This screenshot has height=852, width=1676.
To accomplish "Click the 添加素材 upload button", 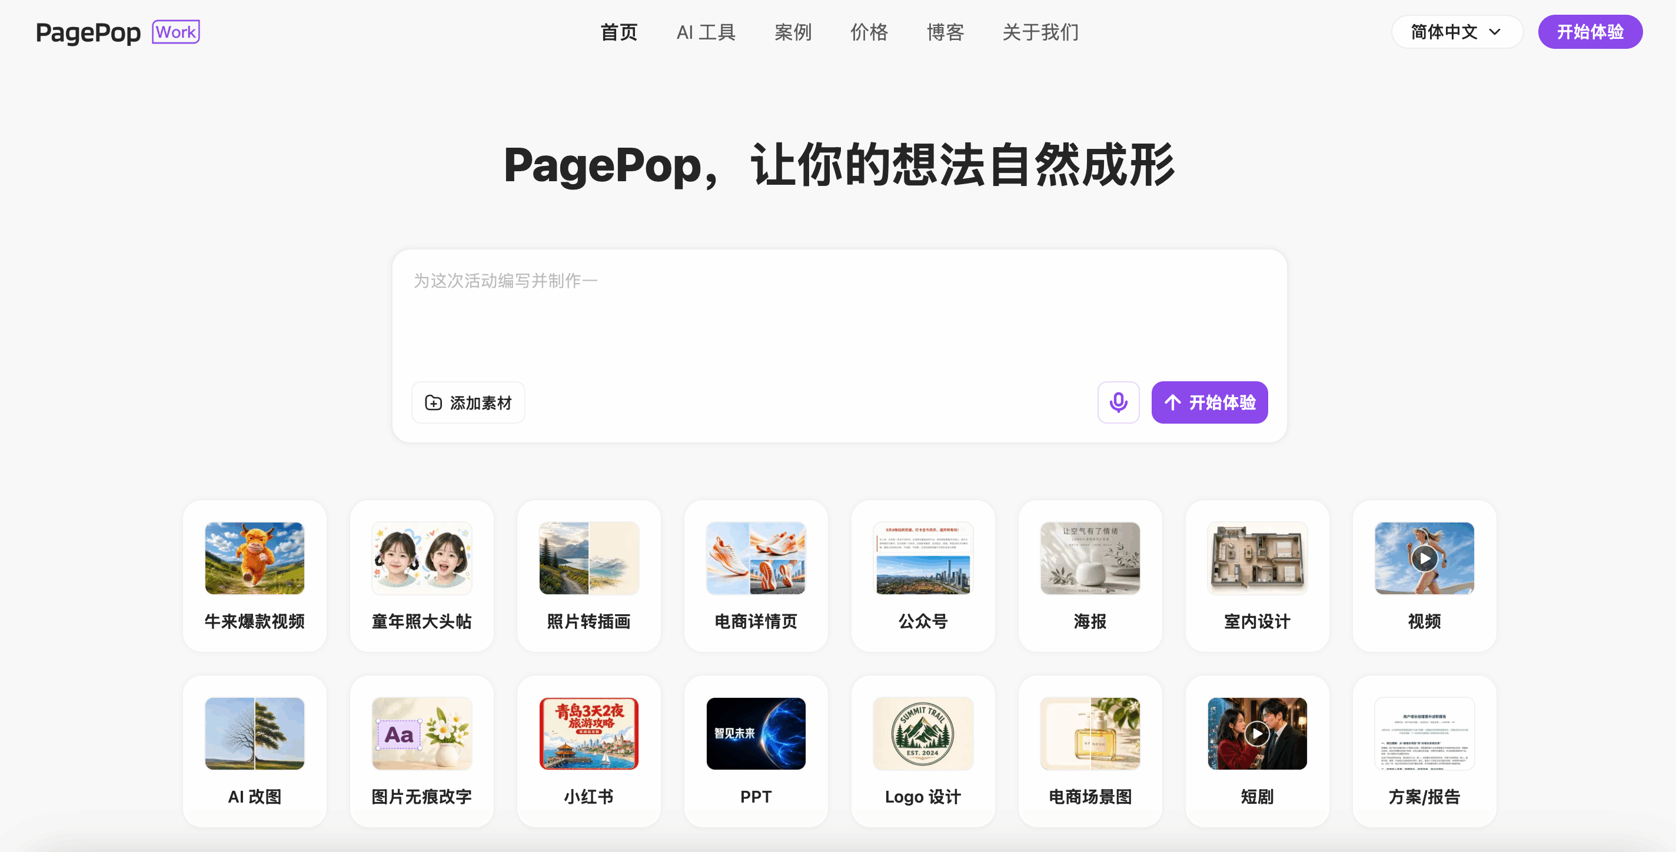I will click(x=468, y=402).
